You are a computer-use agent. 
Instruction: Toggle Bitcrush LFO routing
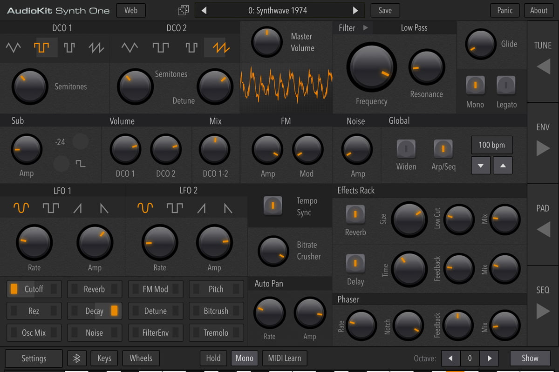216,311
